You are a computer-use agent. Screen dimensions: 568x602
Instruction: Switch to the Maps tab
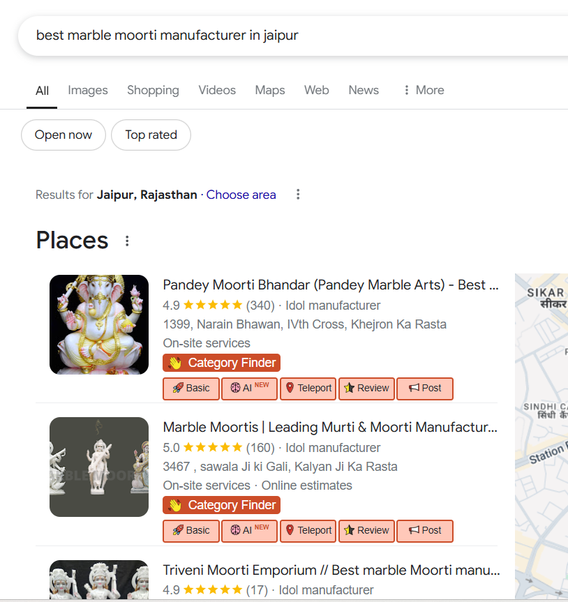pyautogui.click(x=270, y=90)
